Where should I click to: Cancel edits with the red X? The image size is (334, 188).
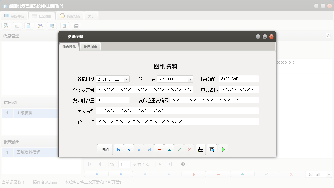click(x=189, y=149)
